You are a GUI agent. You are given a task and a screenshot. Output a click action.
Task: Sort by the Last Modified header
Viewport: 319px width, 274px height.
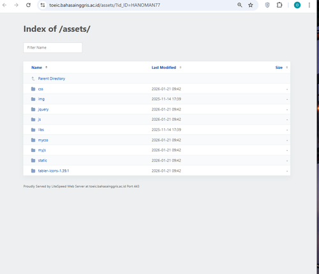tap(164, 68)
